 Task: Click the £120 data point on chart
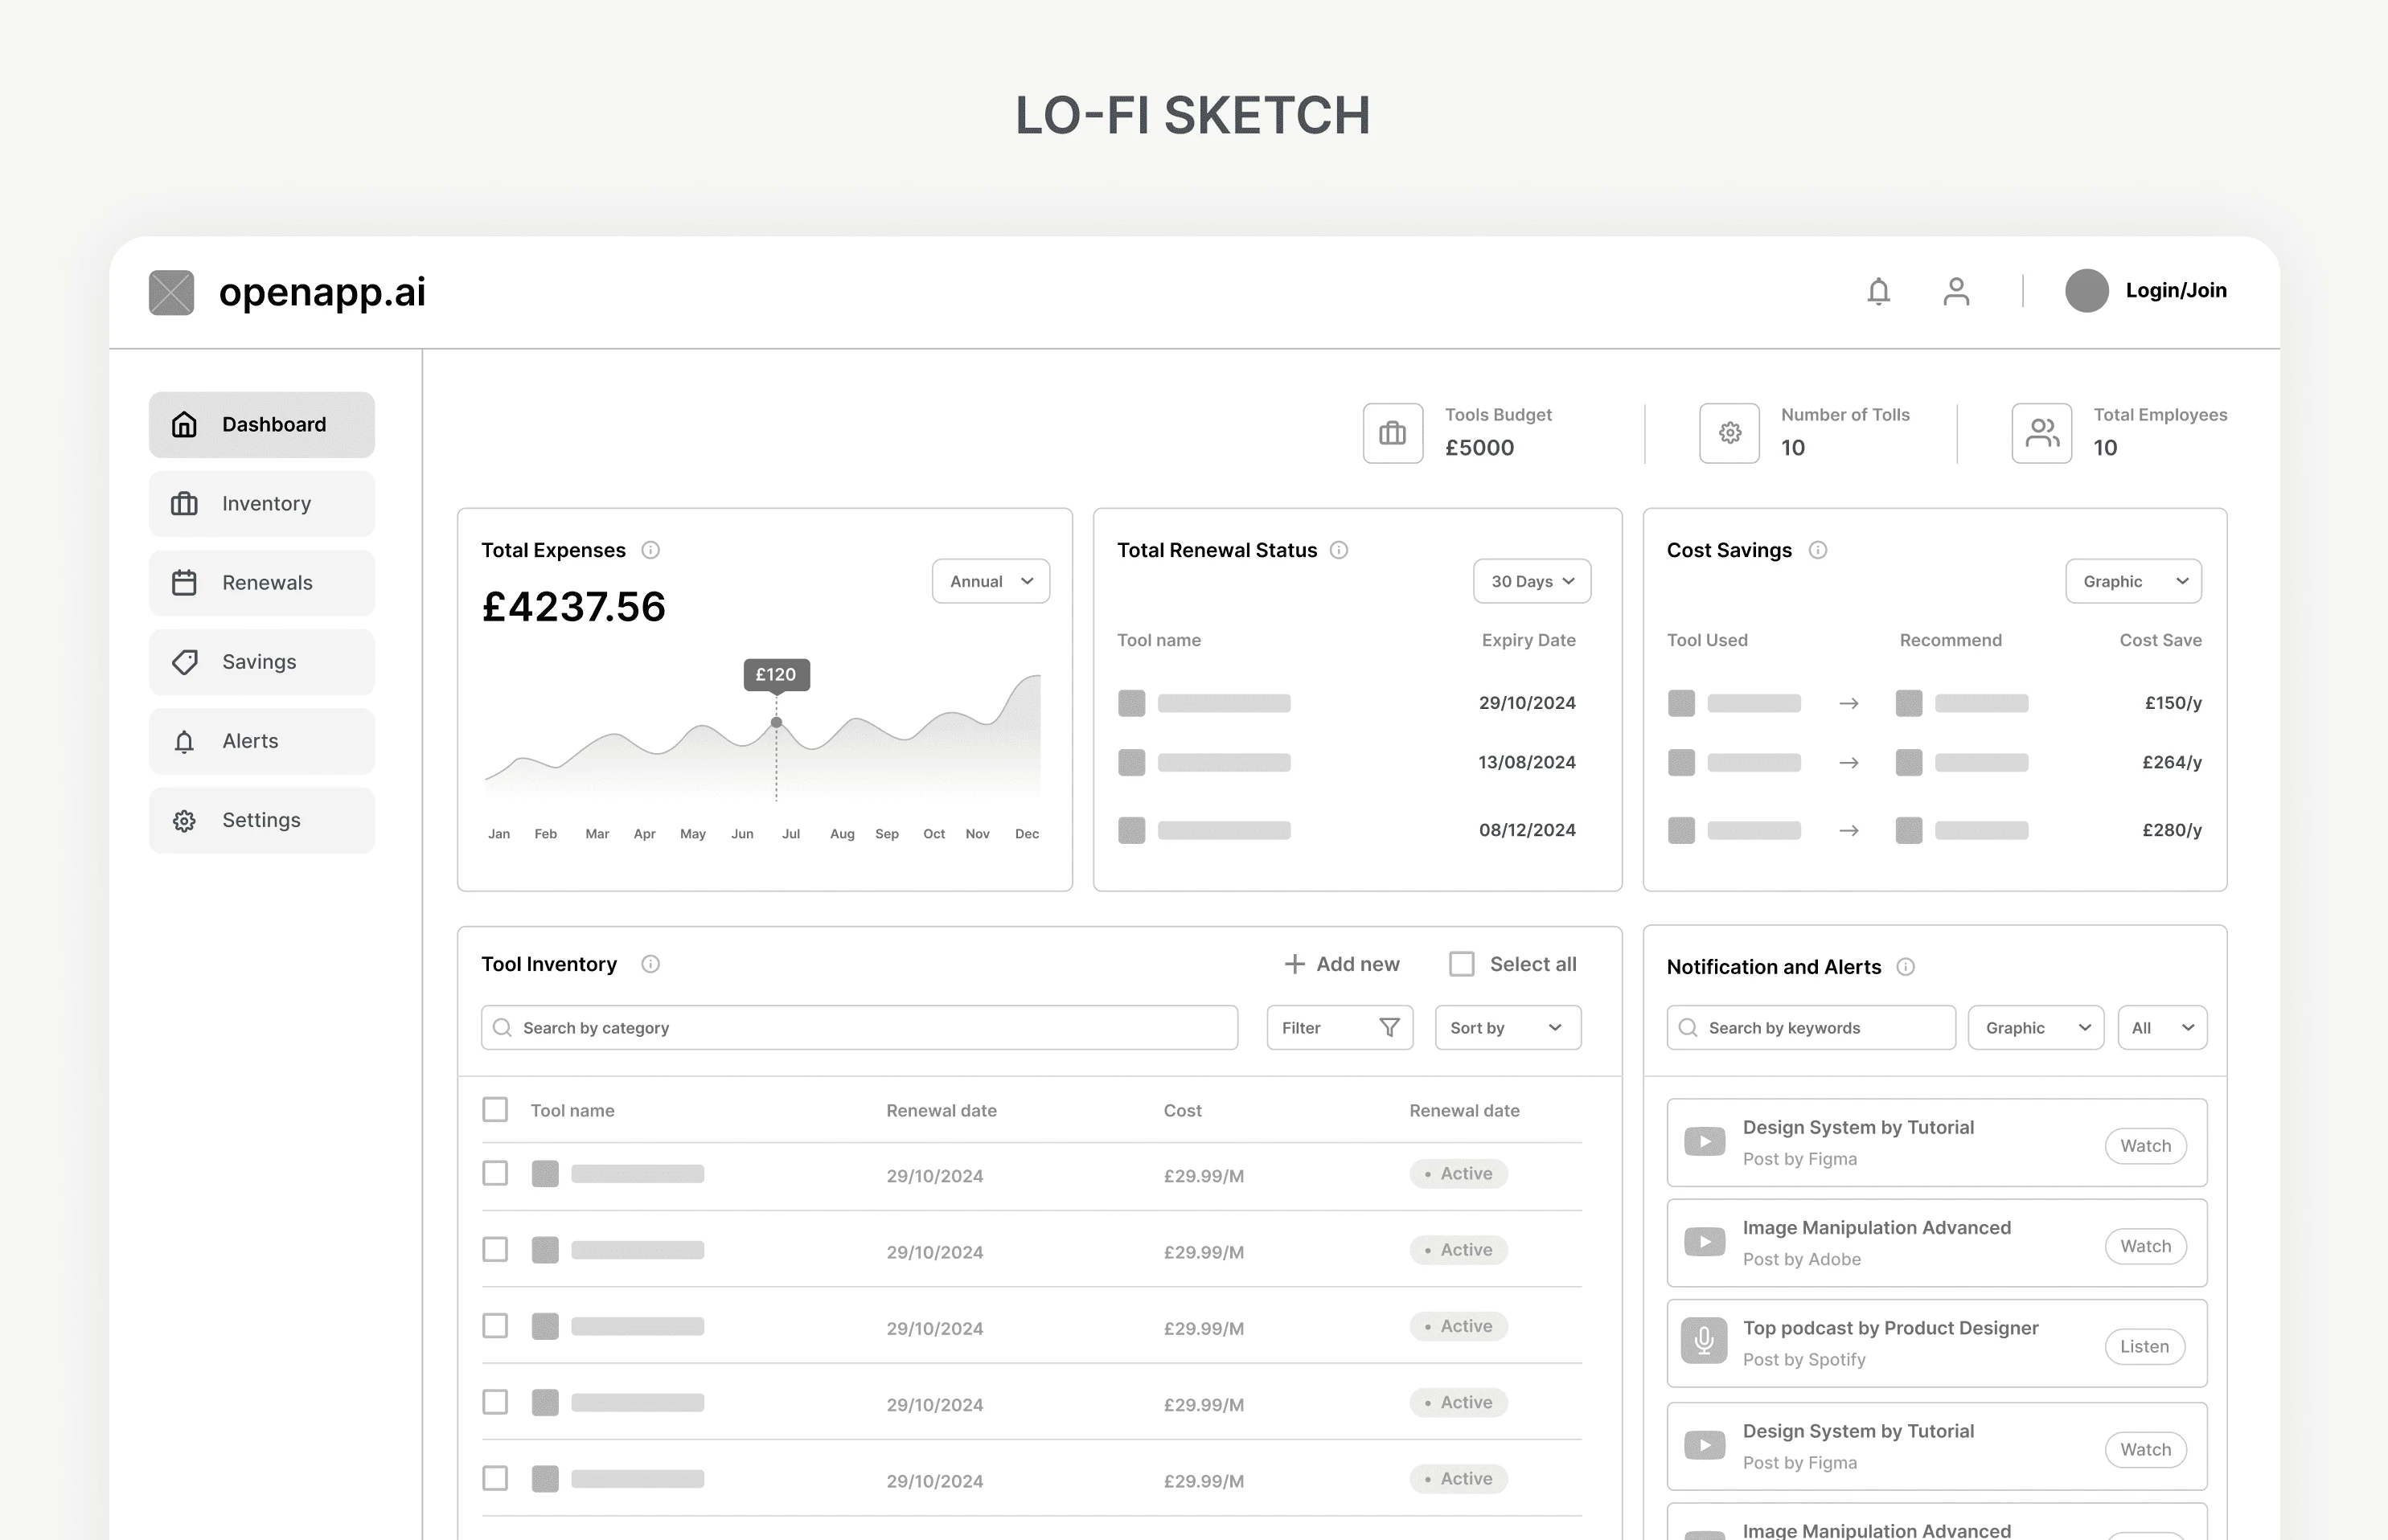pos(777,722)
